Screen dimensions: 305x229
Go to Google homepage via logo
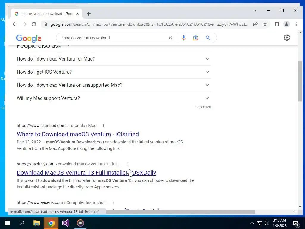(x=29, y=38)
